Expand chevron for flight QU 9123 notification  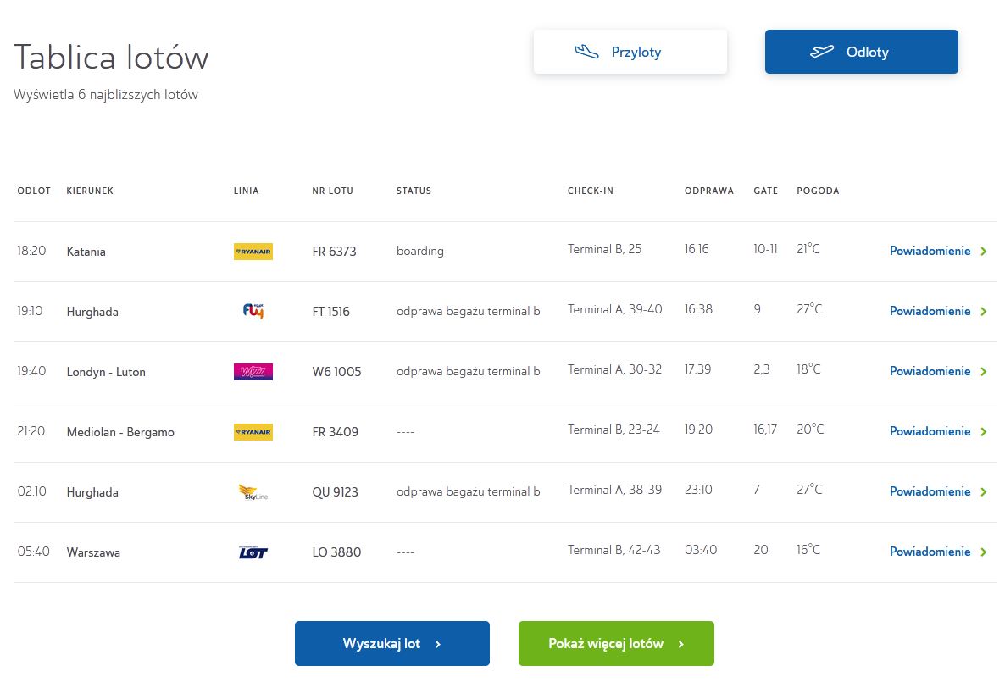pyautogui.click(x=984, y=492)
